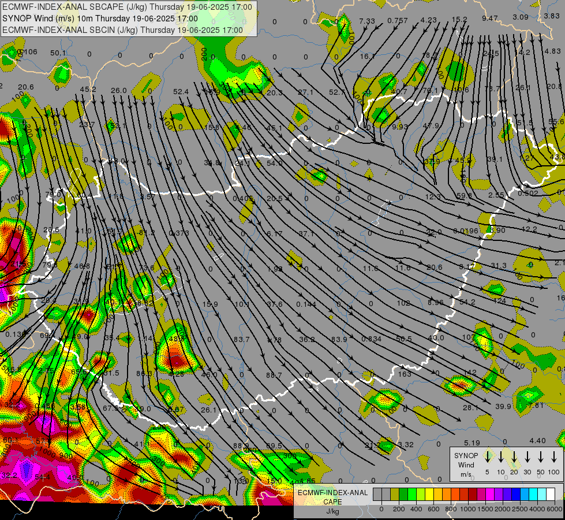Click the 5 m/s wind arrow in SYNOP legend
This screenshot has height=520, width=565.
tap(488, 457)
